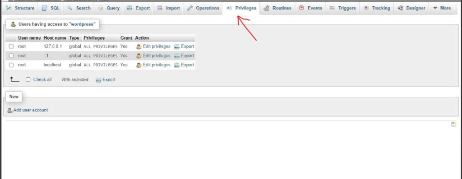
Task: Click the Host name column header
Action: 55,38
